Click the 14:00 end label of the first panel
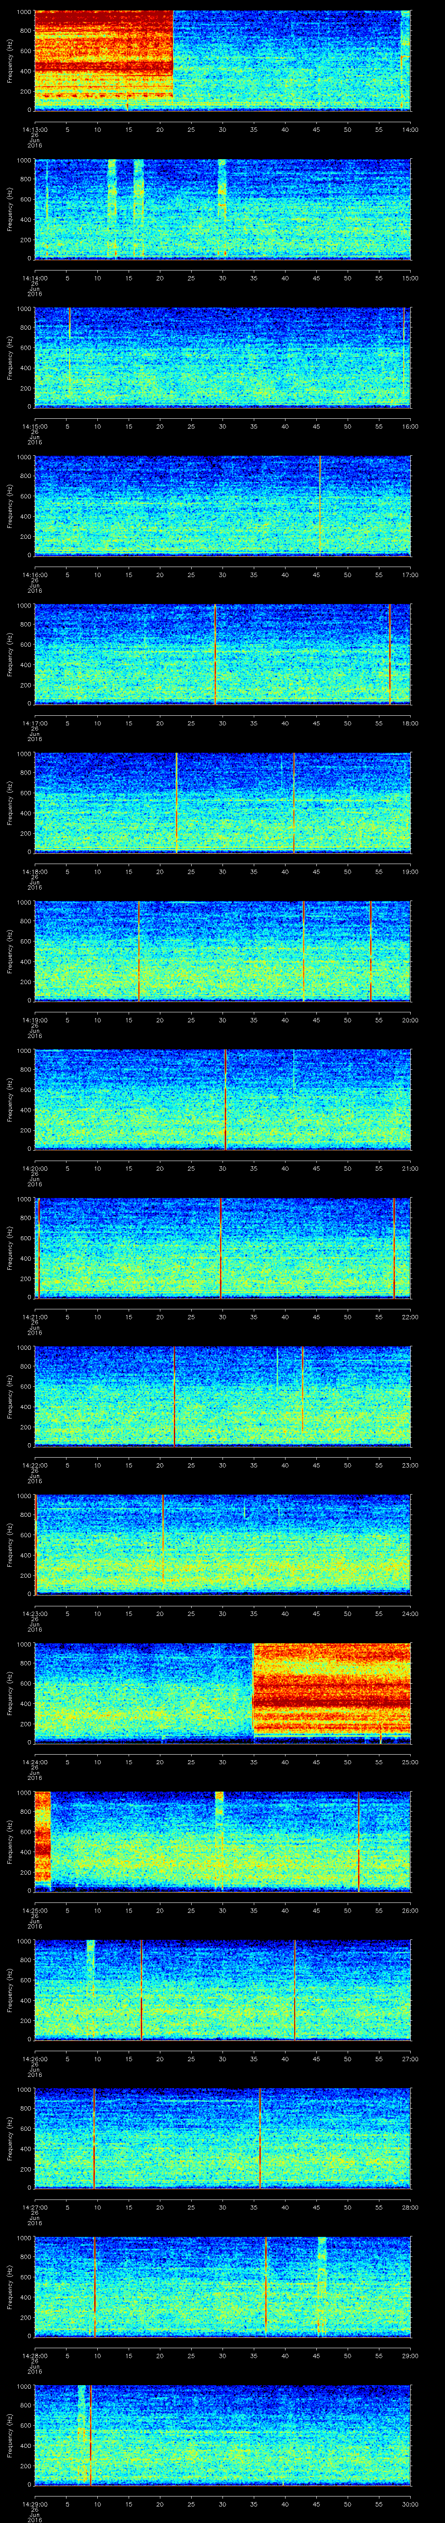 [410, 128]
